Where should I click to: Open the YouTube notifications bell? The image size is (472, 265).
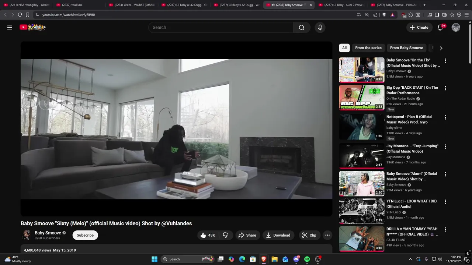click(440, 28)
